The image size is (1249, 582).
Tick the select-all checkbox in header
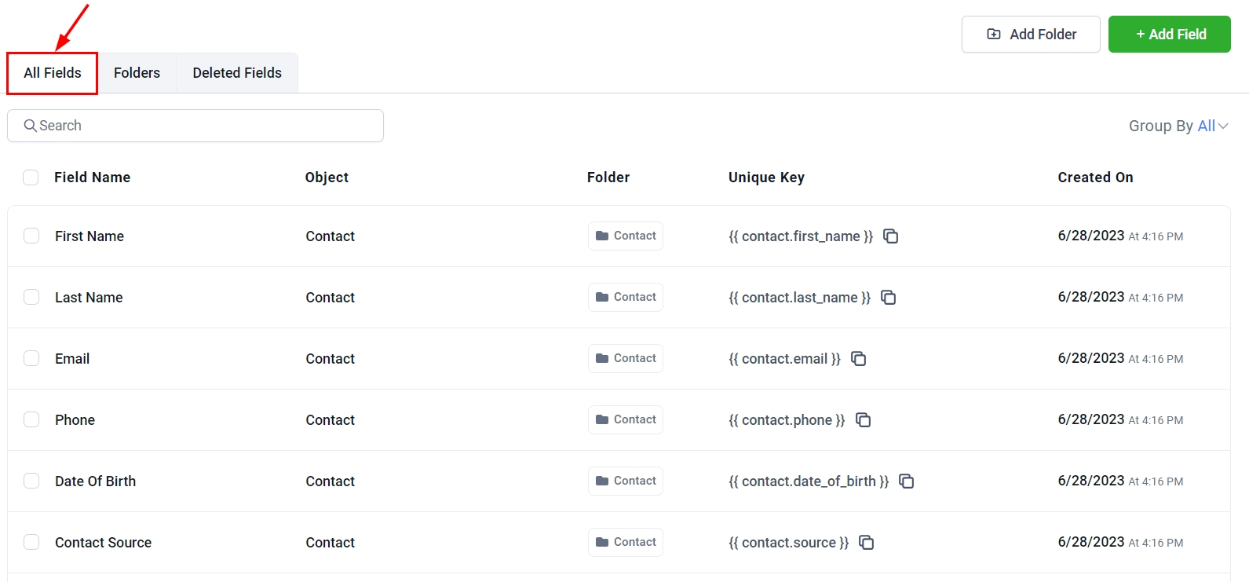tap(31, 178)
